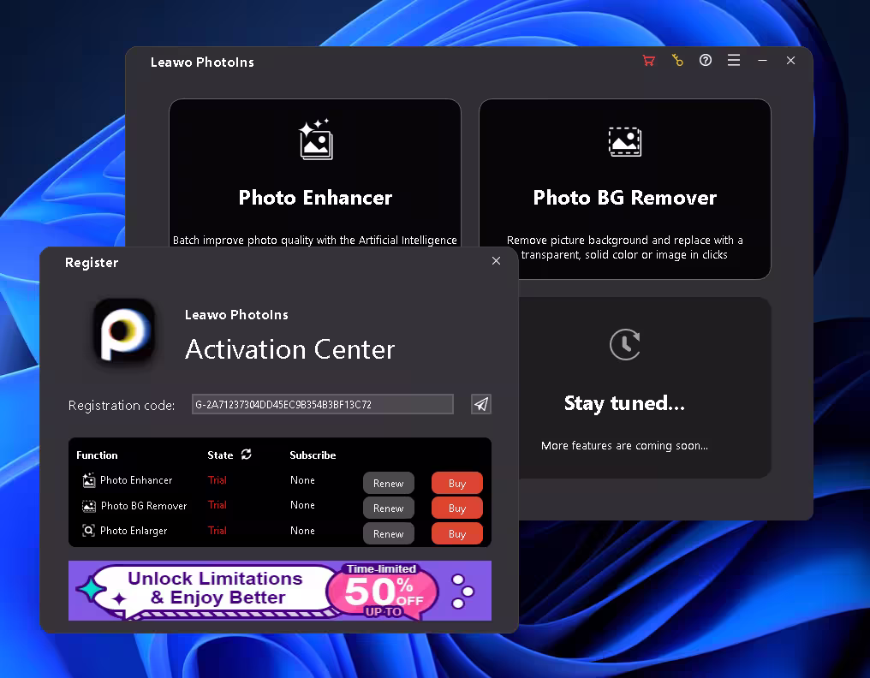
Task: Close the Register dialog
Action: tap(496, 261)
